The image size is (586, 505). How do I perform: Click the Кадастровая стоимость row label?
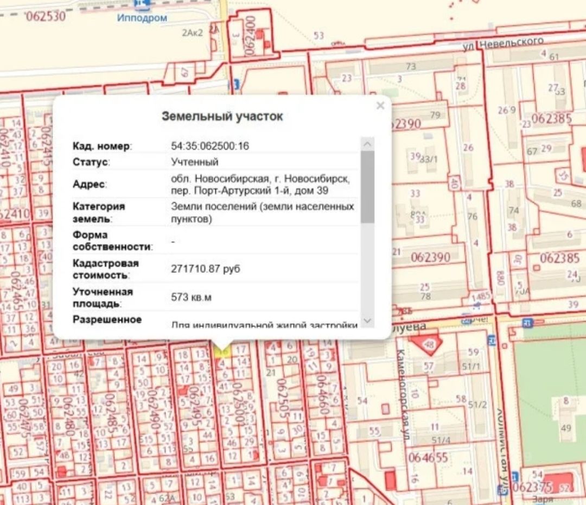pos(106,269)
